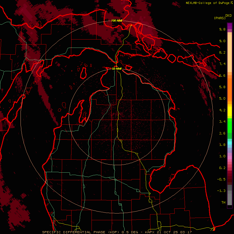The height and width of the screenshot is (234, 234).
Task: Pick the pink segment of the color bar
Action: point(230,158)
